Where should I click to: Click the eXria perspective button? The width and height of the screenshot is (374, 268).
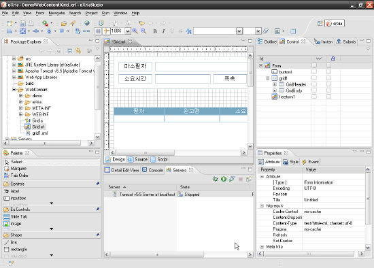[335, 23]
